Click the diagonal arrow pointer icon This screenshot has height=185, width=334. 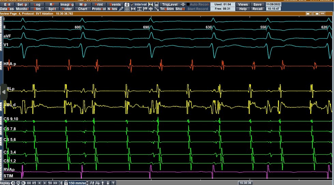pyautogui.click(x=157, y=9)
